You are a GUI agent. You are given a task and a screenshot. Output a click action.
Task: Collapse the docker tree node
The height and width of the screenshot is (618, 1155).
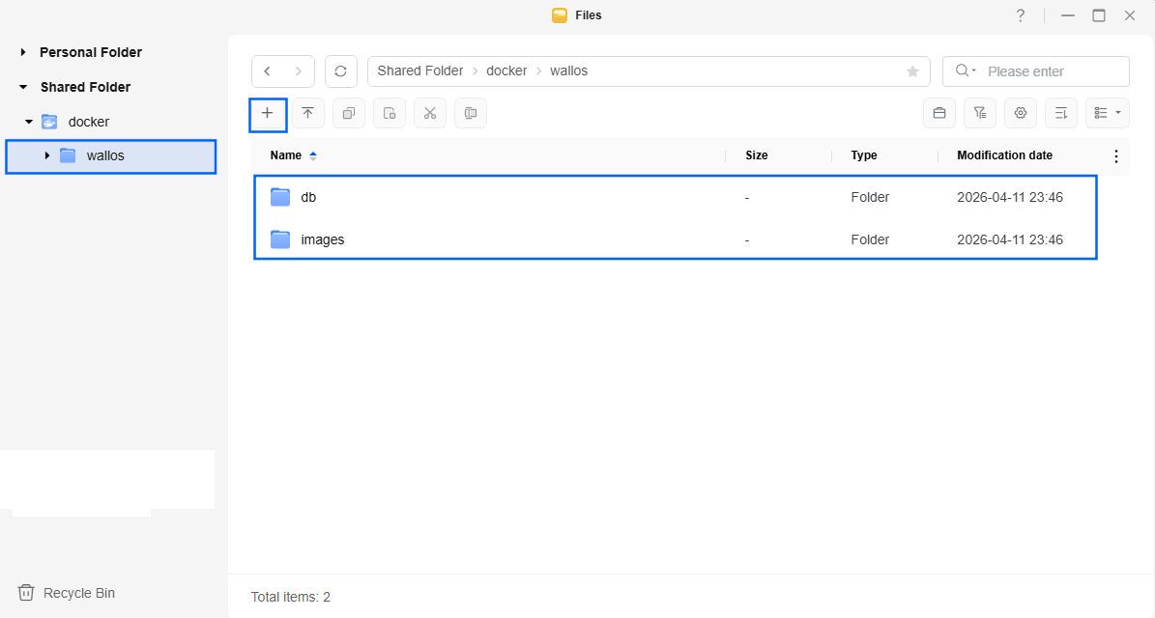29,122
